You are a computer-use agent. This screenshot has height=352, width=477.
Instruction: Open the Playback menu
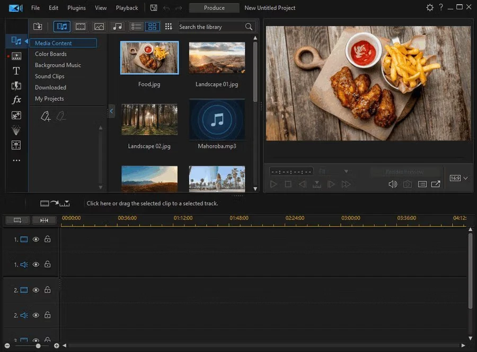click(127, 8)
